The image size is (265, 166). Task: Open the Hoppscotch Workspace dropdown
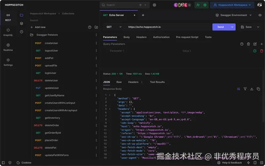coord(232,5)
